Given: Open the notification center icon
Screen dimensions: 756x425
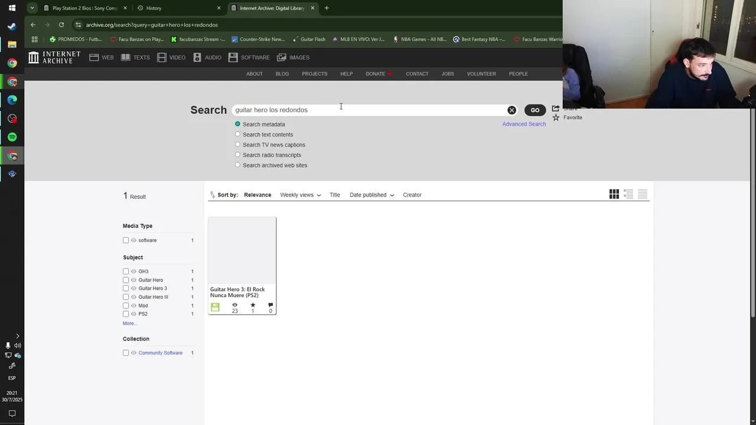Looking at the screenshot, I should point(12,414).
